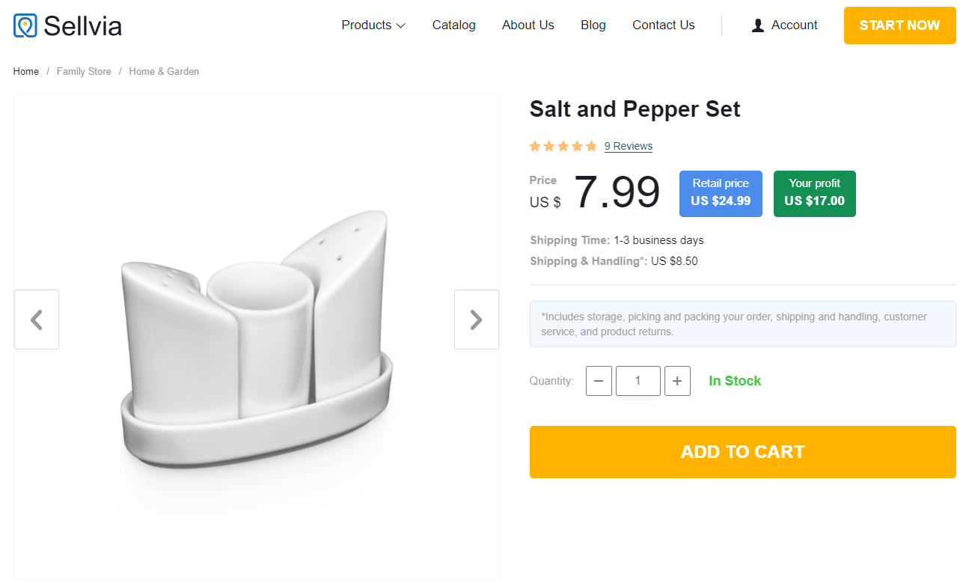Click the Sellvia logo icon

[x=25, y=25]
